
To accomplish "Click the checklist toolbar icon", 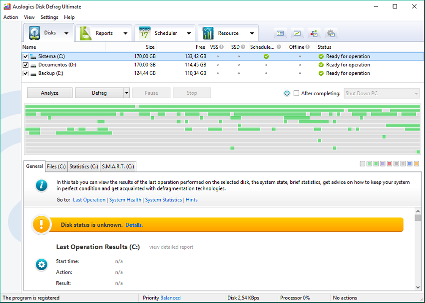I will [280, 33].
